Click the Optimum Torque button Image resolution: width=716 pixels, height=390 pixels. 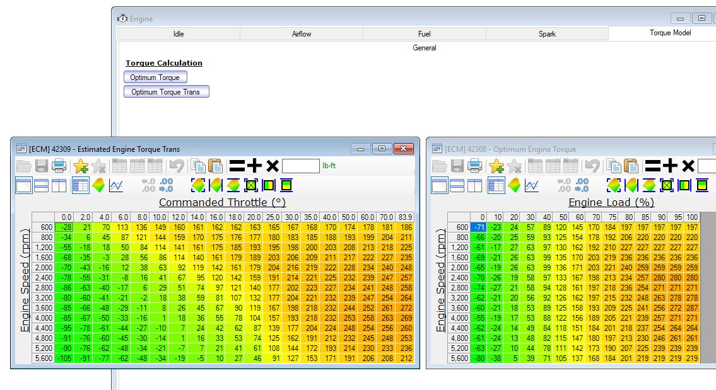[x=155, y=77]
